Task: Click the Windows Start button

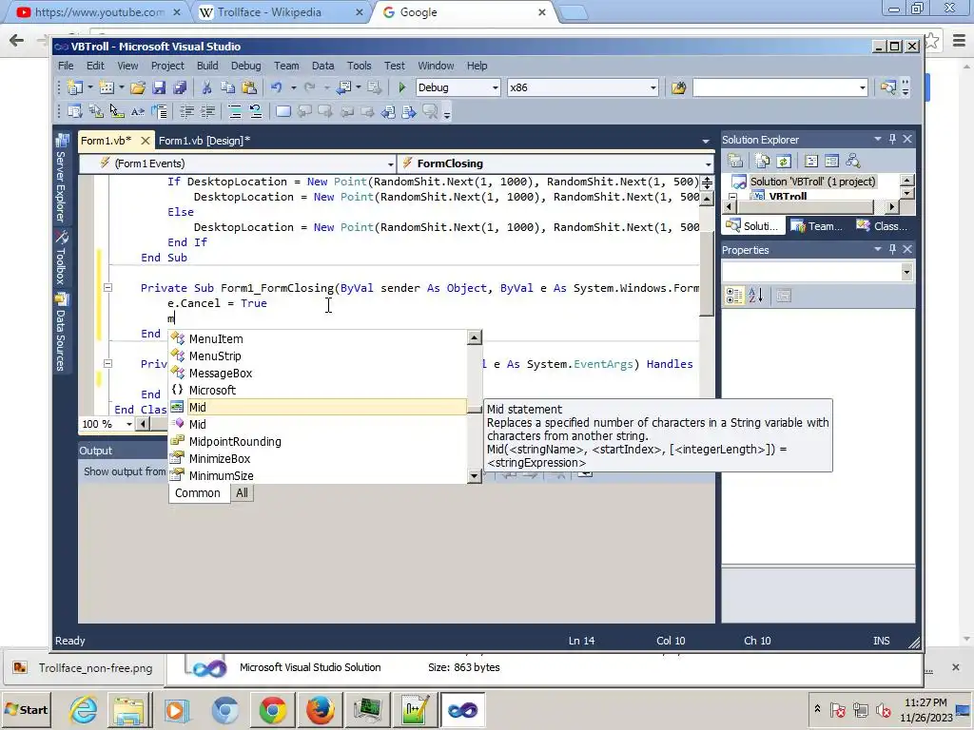Action: tap(26, 709)
